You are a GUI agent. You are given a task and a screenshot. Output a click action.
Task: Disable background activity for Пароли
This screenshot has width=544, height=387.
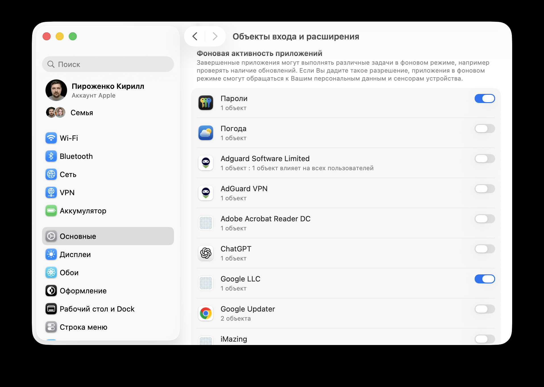point(484,98)
